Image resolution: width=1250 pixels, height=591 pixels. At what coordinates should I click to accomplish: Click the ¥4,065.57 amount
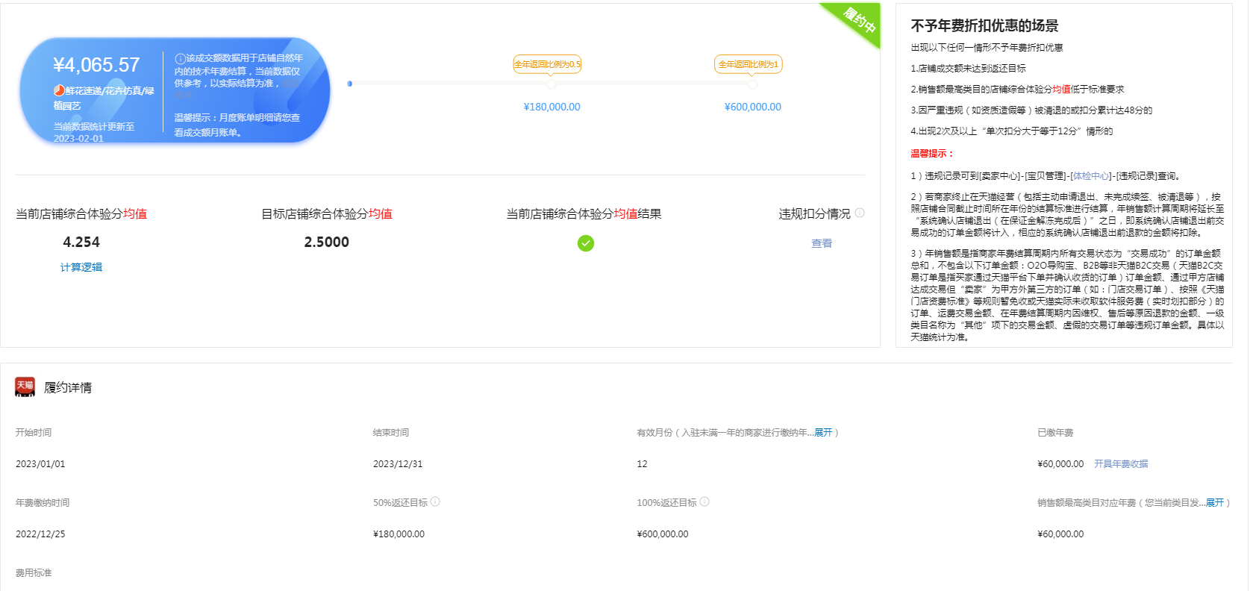(x=96, y=66)
